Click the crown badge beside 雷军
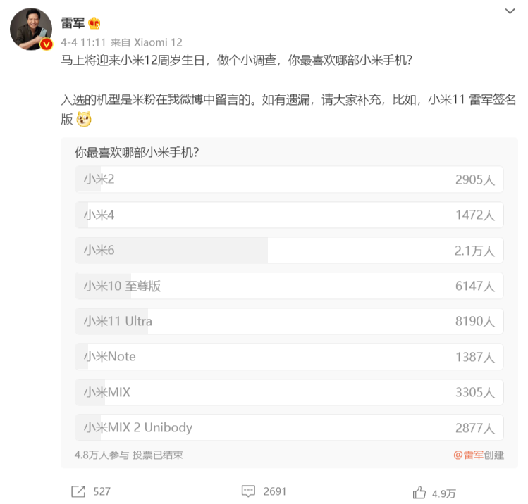This screenshot has height=504, width=528. pyautogui.click(x=94, y=23)
